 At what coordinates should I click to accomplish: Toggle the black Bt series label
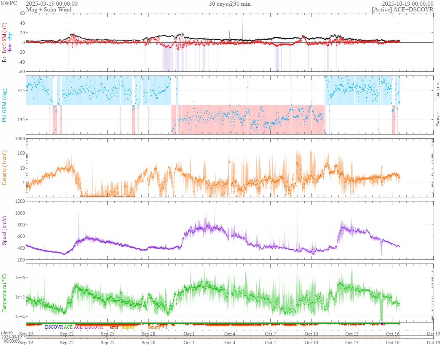tap(4, 60)
